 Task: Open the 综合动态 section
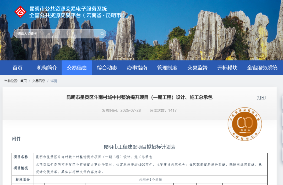[107, 68]
